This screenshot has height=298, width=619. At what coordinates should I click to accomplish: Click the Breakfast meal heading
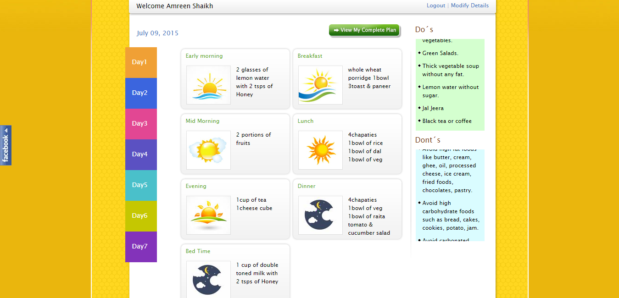click(x=310, y=56)
